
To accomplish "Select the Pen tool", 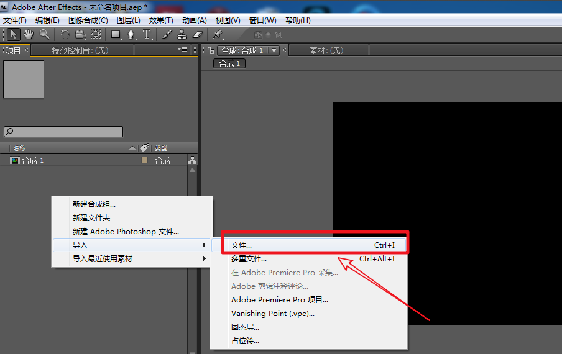I will (x=131, y=35).
